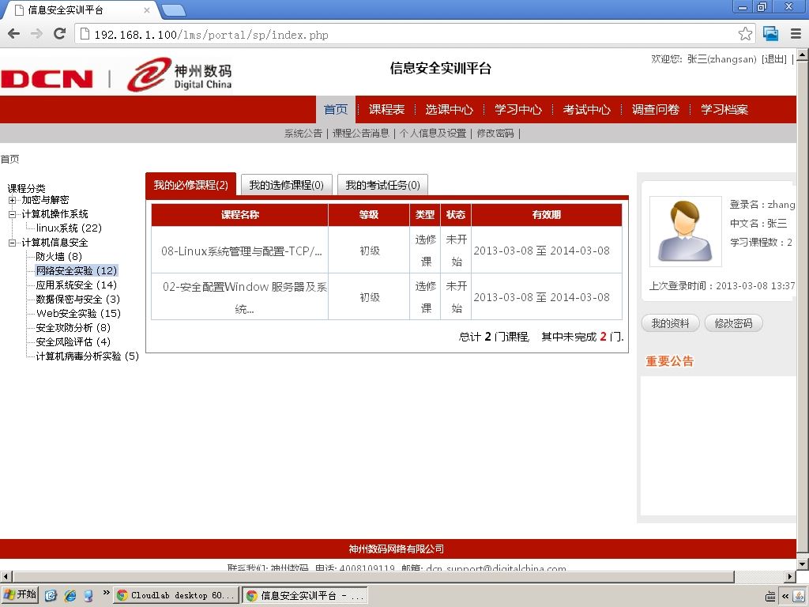Image resolution: width=809 pixels, height=607 pixels.
Task: Open 个人信息及设置 link
Action: [433, 133]
